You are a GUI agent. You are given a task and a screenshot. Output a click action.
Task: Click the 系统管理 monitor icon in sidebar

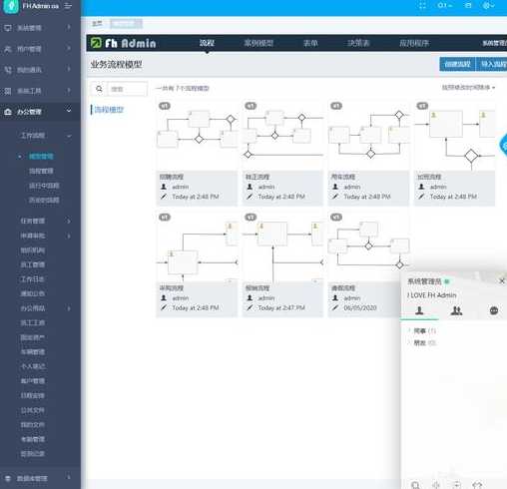(8, 28)
